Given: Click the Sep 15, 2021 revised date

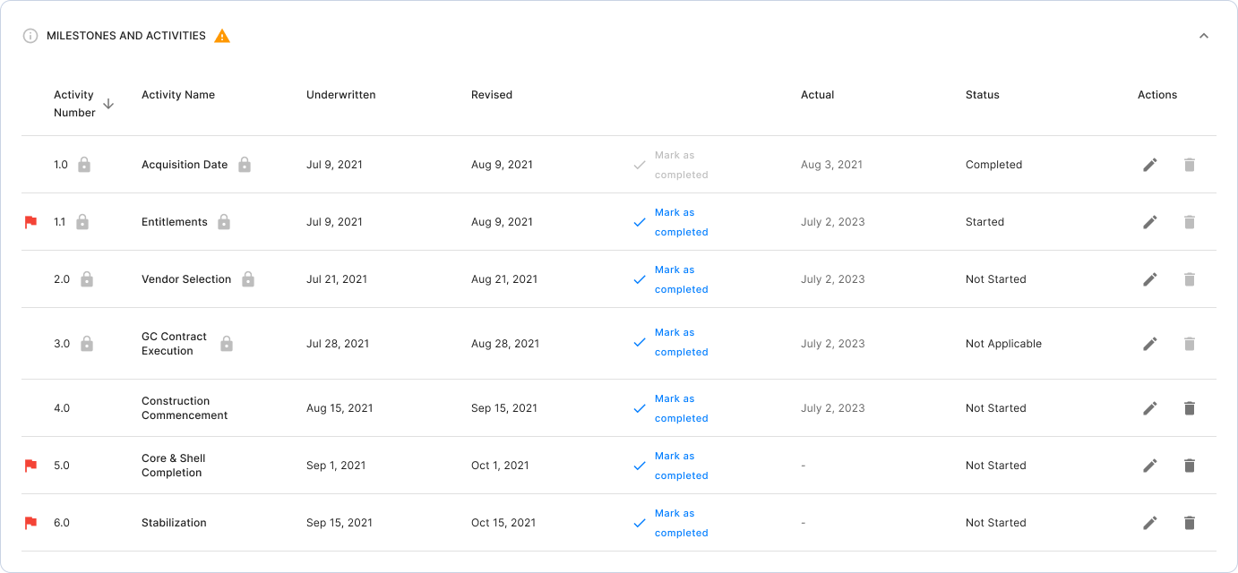Looking at the screenshot, I should click(504, 408).
